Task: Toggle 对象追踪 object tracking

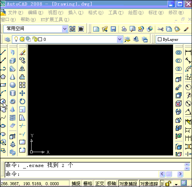Action: coord(149,183)
